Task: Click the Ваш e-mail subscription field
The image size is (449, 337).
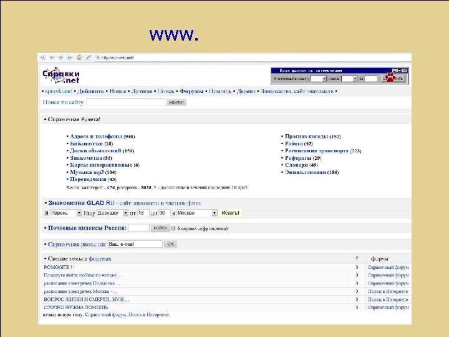Action: tap(135, 244)
